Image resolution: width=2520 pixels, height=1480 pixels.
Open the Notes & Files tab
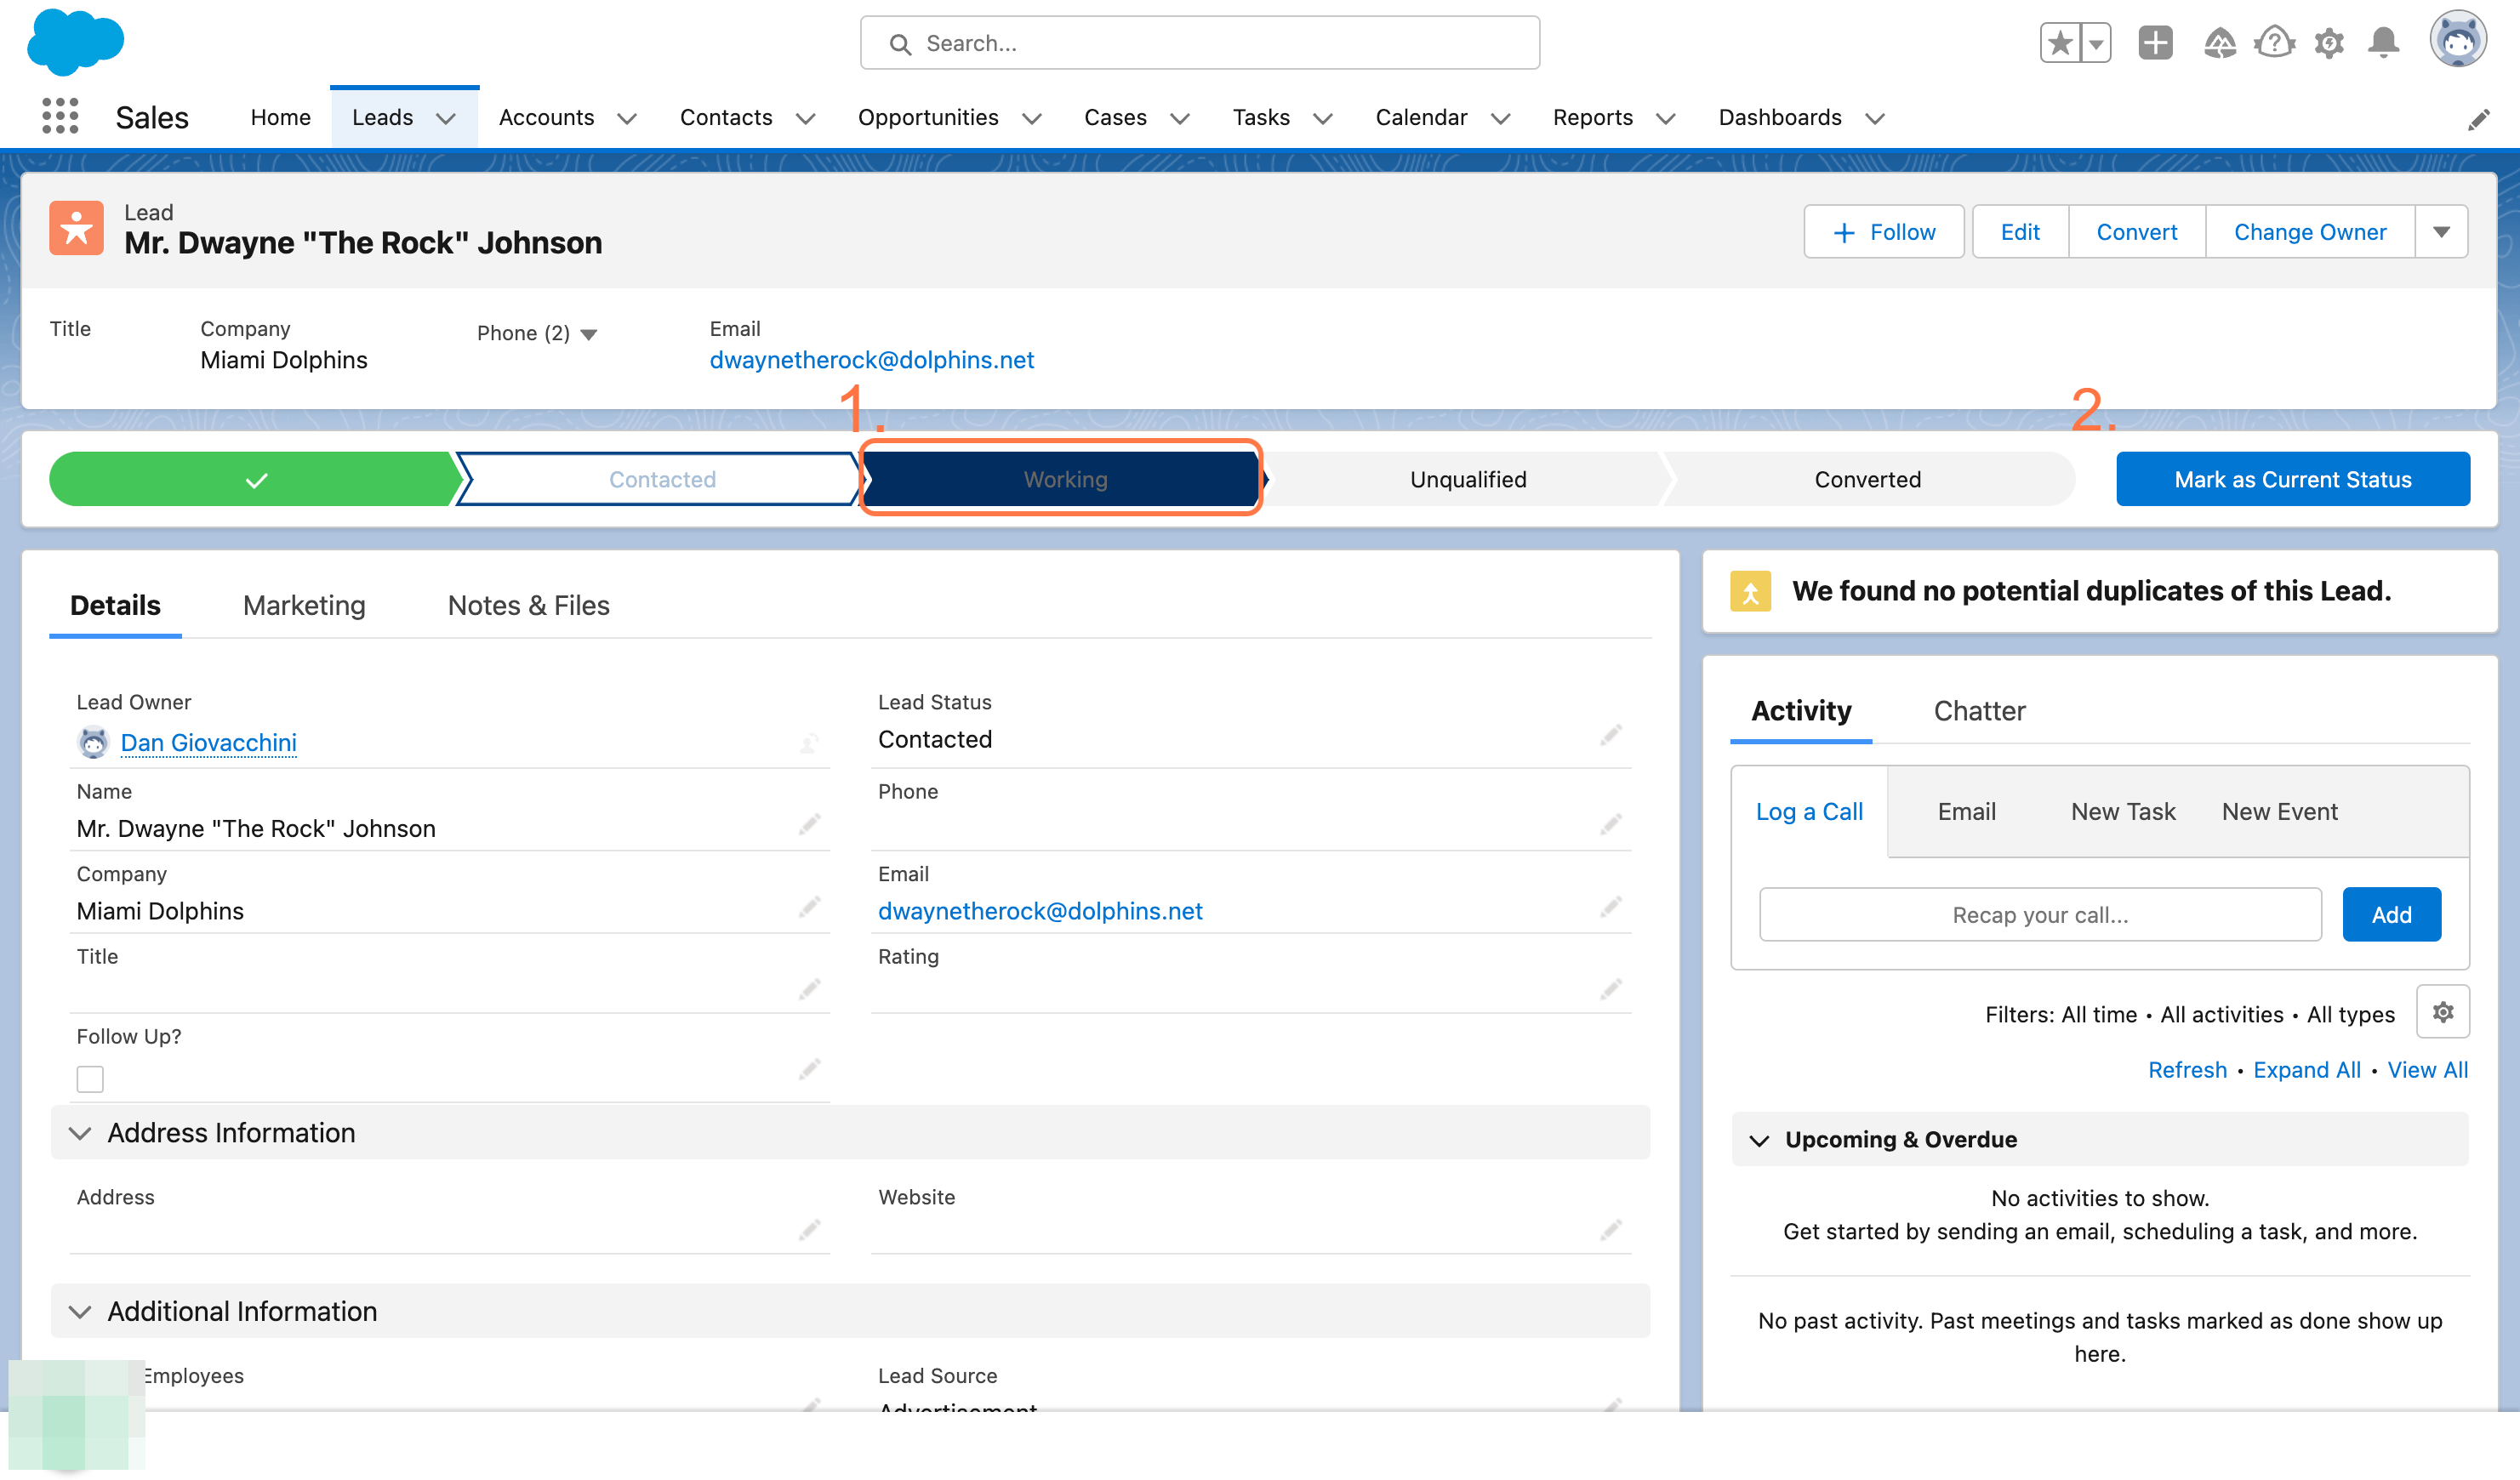pyautogui.click(x=528, y=605)
